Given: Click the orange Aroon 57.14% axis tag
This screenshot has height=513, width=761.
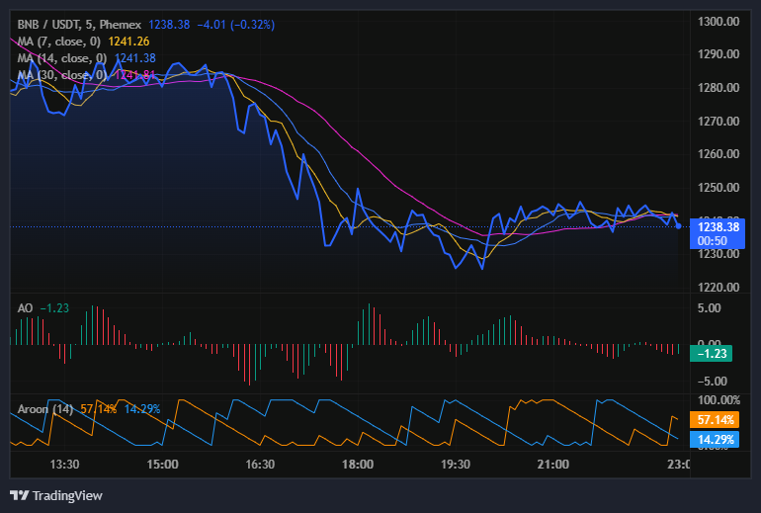Looking at the screenshot, I should click(x=719, y=420).
